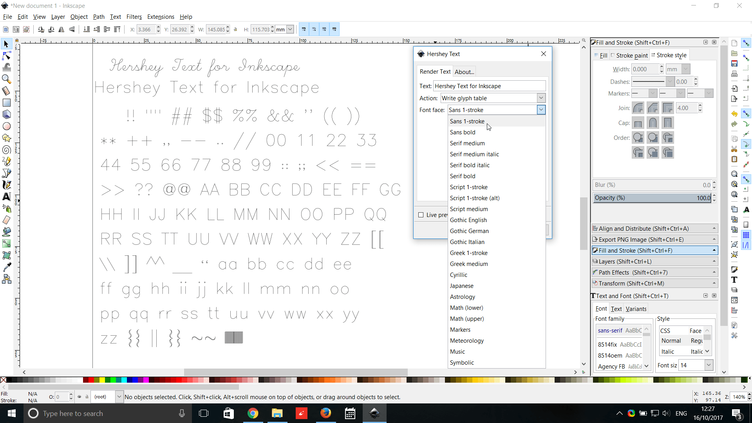The image size is (752, 423).
Task: Enable the Live preview checkbox
Action: [421, 215]
